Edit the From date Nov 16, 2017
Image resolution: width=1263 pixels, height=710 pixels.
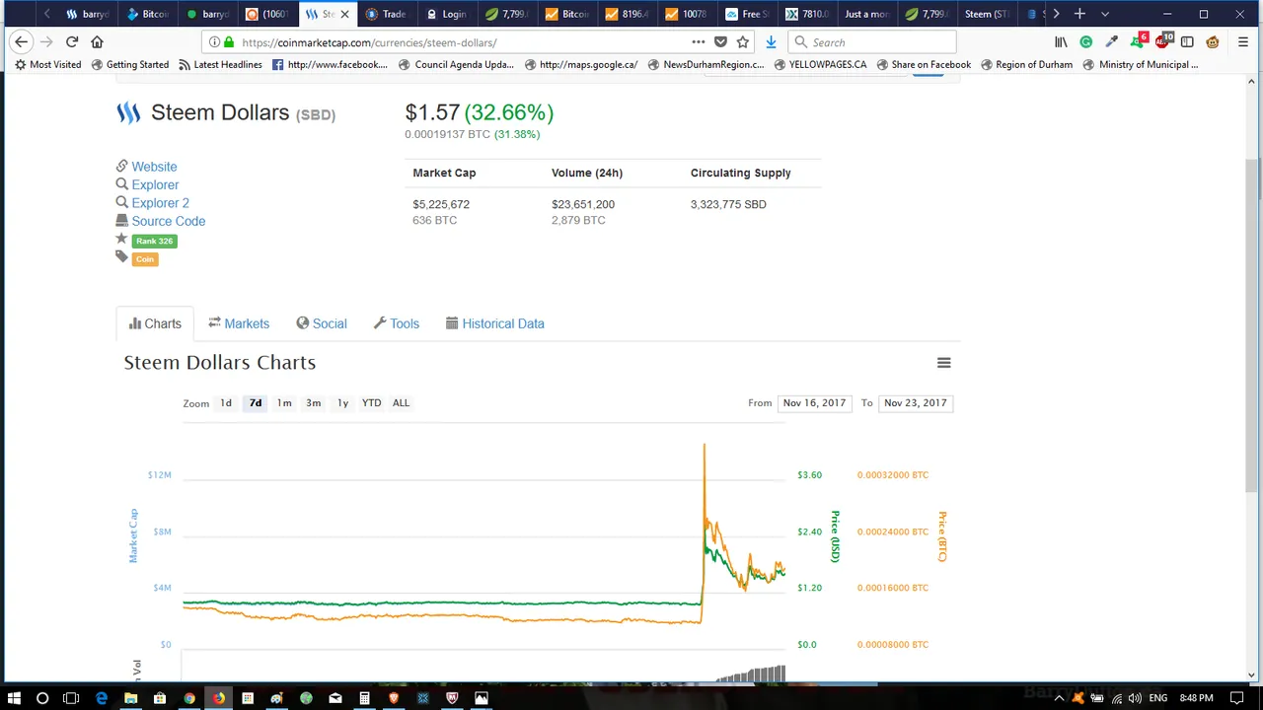pyautogui.click(x=814, y=402)
